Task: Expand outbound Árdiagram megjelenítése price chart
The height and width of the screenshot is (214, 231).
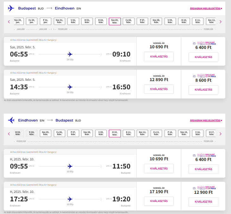Action: click(x=206, y=9)
